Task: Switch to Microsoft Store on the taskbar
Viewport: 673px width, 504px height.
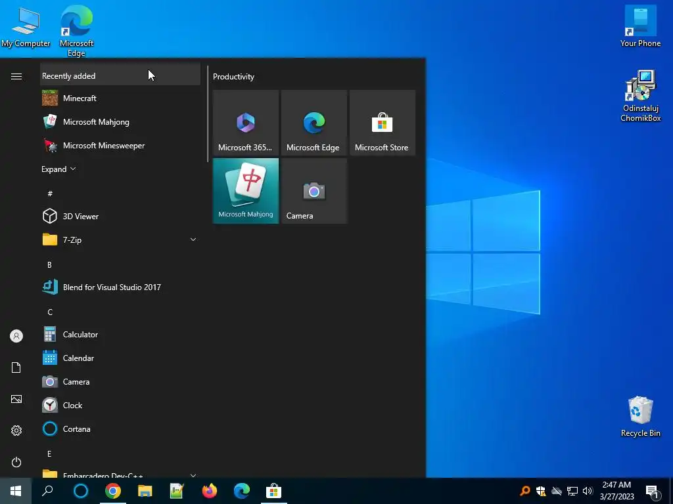Action: pos(274,491)
